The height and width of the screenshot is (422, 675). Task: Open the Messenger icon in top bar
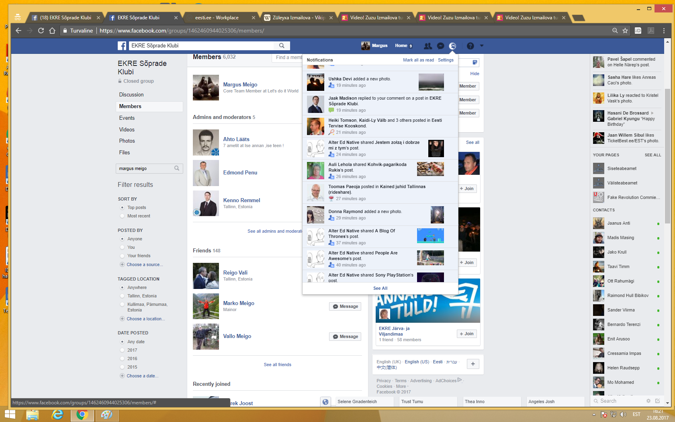pyautogui.click(x=440, y=46)
